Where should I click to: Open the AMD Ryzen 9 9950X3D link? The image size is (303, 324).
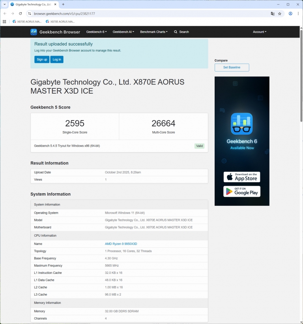(121, 244)
